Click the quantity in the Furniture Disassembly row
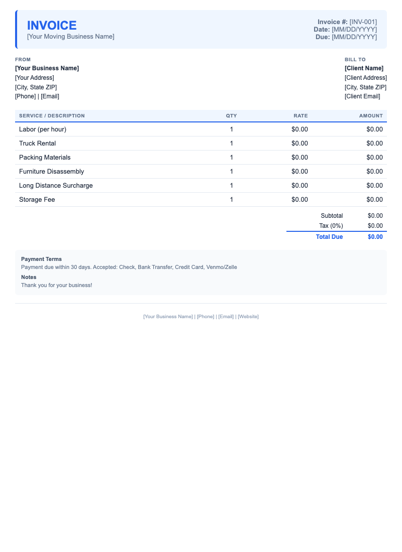The width and height of the screenshot is (402, 552). [231, 172]
